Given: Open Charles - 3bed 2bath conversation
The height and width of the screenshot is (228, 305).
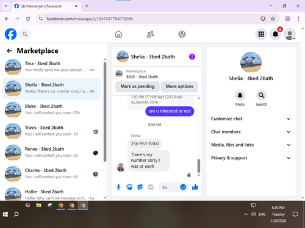Looking at the screenshot, I should 51,174.
